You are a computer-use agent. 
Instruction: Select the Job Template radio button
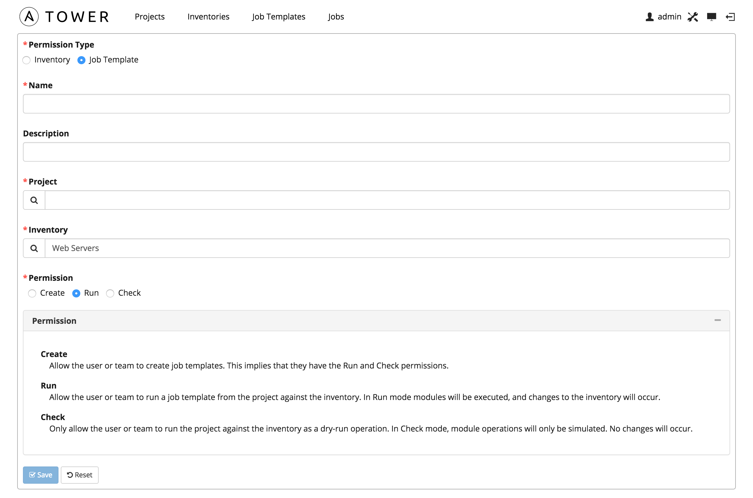pyautogui.click(x=81, y=60)
